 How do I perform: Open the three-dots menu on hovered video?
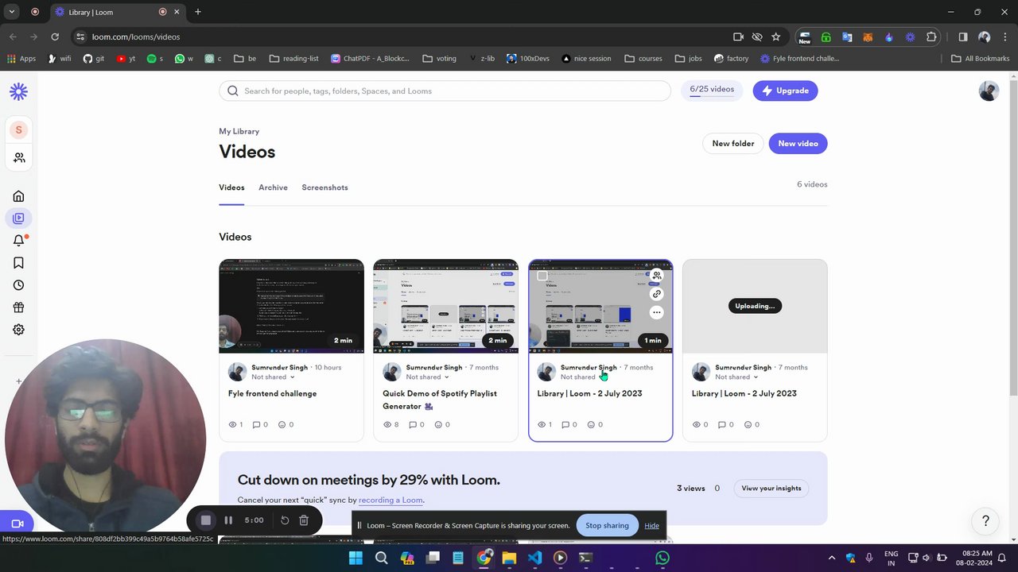click(656, 312)
